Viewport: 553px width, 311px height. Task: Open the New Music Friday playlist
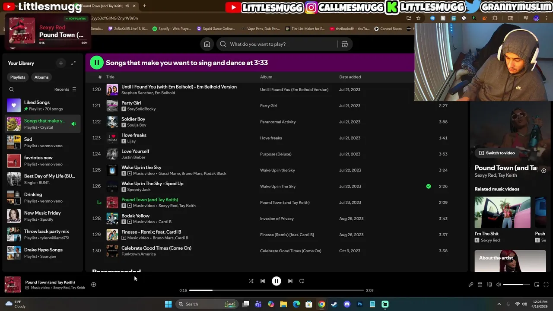[x=42, y=216]
